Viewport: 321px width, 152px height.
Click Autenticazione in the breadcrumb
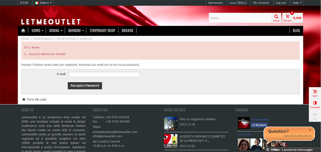click(43, 39)
